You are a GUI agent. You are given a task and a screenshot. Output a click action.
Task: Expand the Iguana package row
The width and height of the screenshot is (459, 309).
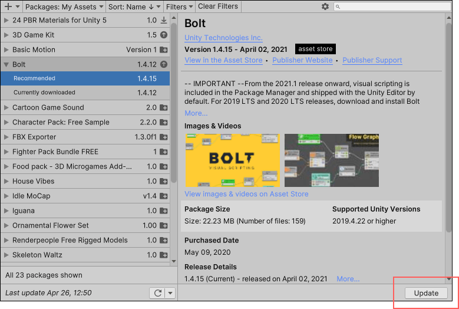(6, 211)
